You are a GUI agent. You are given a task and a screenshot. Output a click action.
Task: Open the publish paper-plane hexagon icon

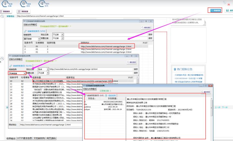coord(42,4)
